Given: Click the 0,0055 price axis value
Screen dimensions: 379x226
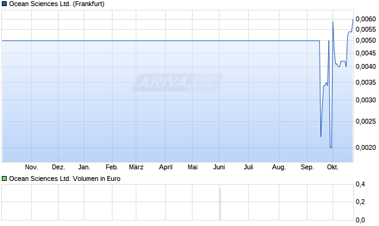Looking at the screenshot, I should pos(366,29).
